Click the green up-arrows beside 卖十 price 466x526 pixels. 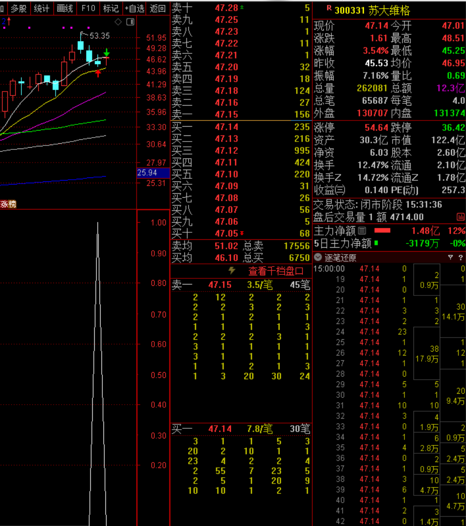click(242, 7)
